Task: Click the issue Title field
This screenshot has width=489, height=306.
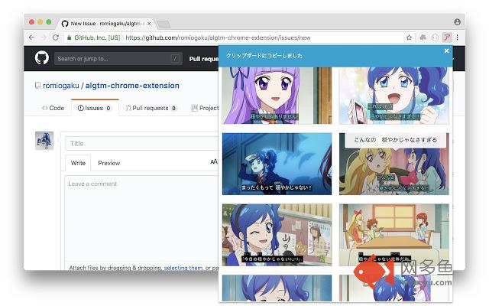Action: (x=142, y=144)
